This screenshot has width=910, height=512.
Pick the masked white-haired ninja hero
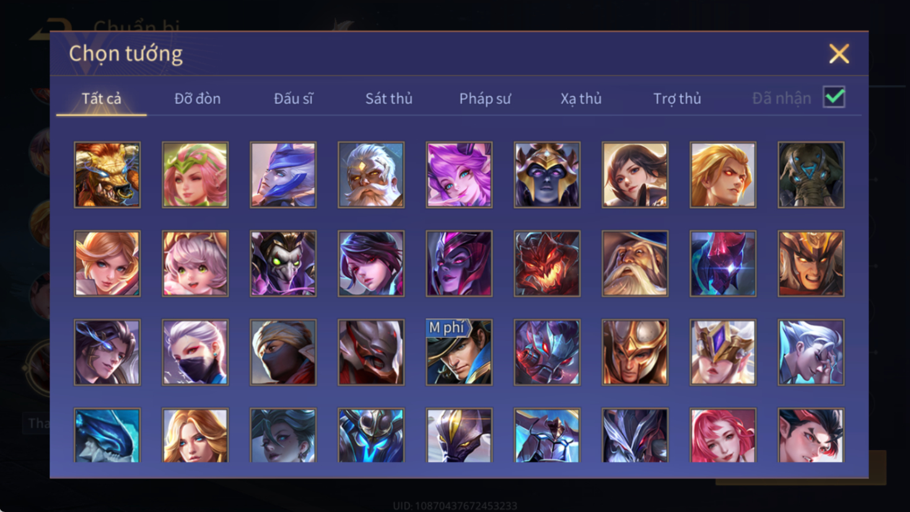pos(195,352)
